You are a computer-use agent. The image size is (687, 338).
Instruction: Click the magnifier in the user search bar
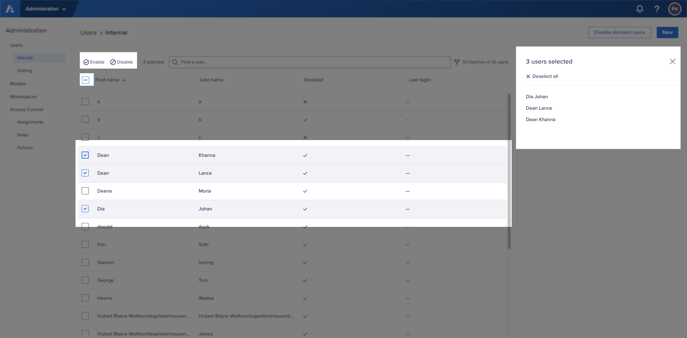pyautogui.click(x=175, y=62)
